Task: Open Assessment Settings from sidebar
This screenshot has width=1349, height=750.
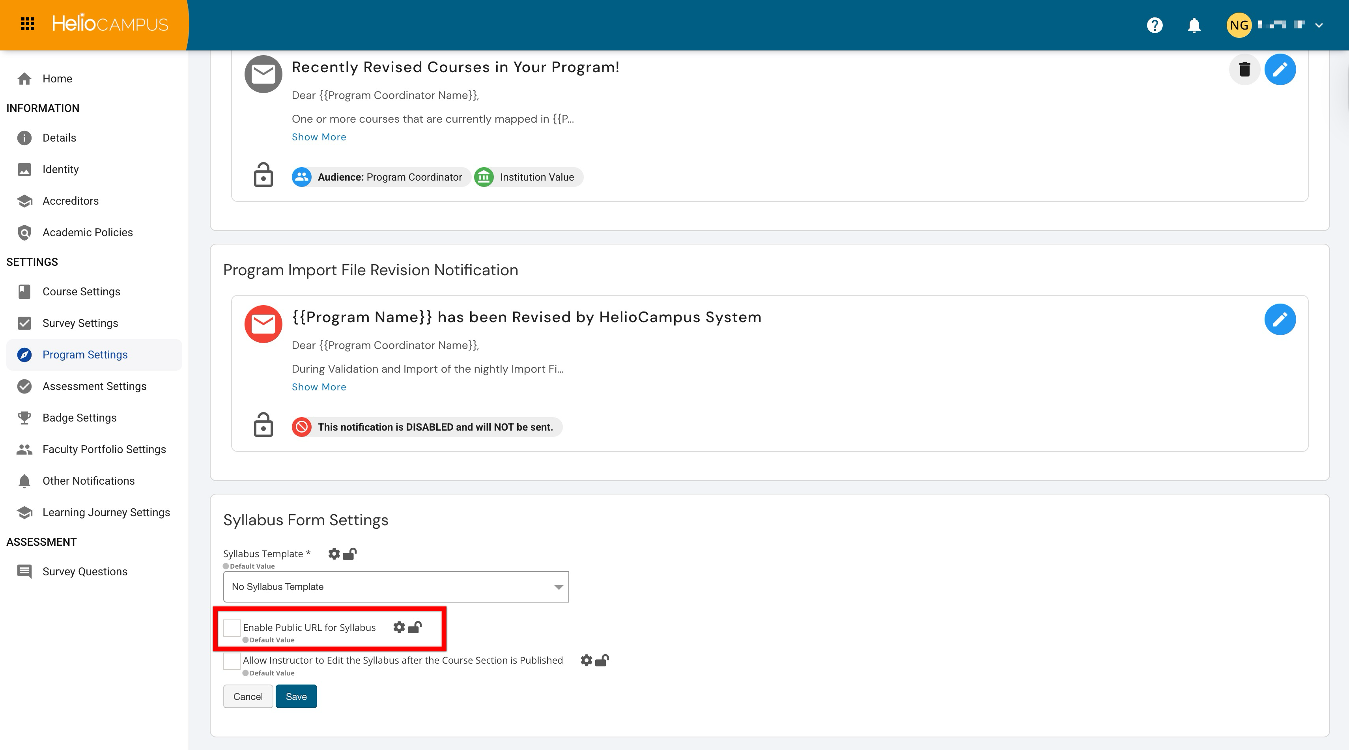Action: (x=94, y=386)
